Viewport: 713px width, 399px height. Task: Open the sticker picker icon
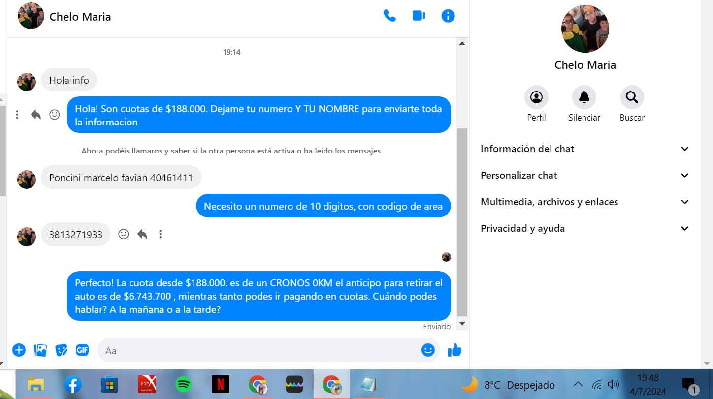pos(61,350)
